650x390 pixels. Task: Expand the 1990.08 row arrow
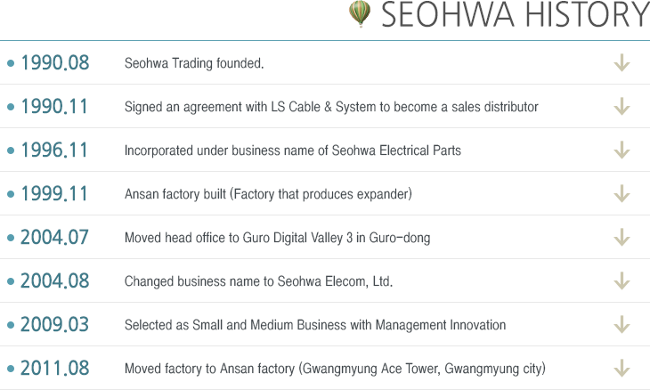pyautogui.click(x=622, y=63)
